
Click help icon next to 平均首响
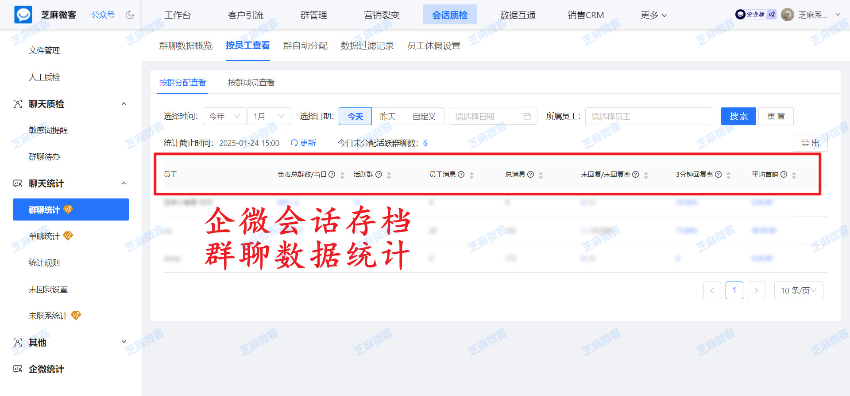[784, 175]
